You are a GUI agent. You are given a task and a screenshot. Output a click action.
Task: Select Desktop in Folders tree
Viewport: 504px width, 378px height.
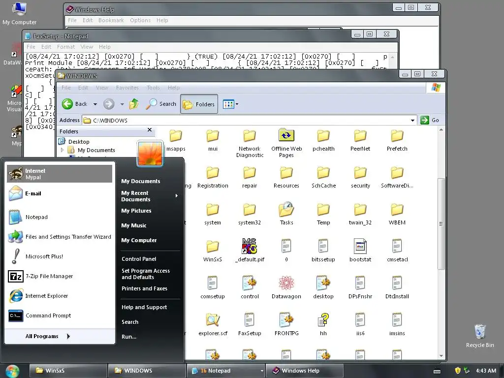79,142
